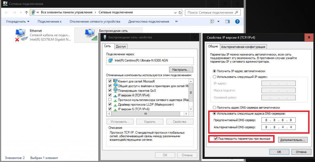The width and height of the screenshot is (315, 162).
Task: Click the component list scroll-down arrow
Action: (x=191, y=109)
